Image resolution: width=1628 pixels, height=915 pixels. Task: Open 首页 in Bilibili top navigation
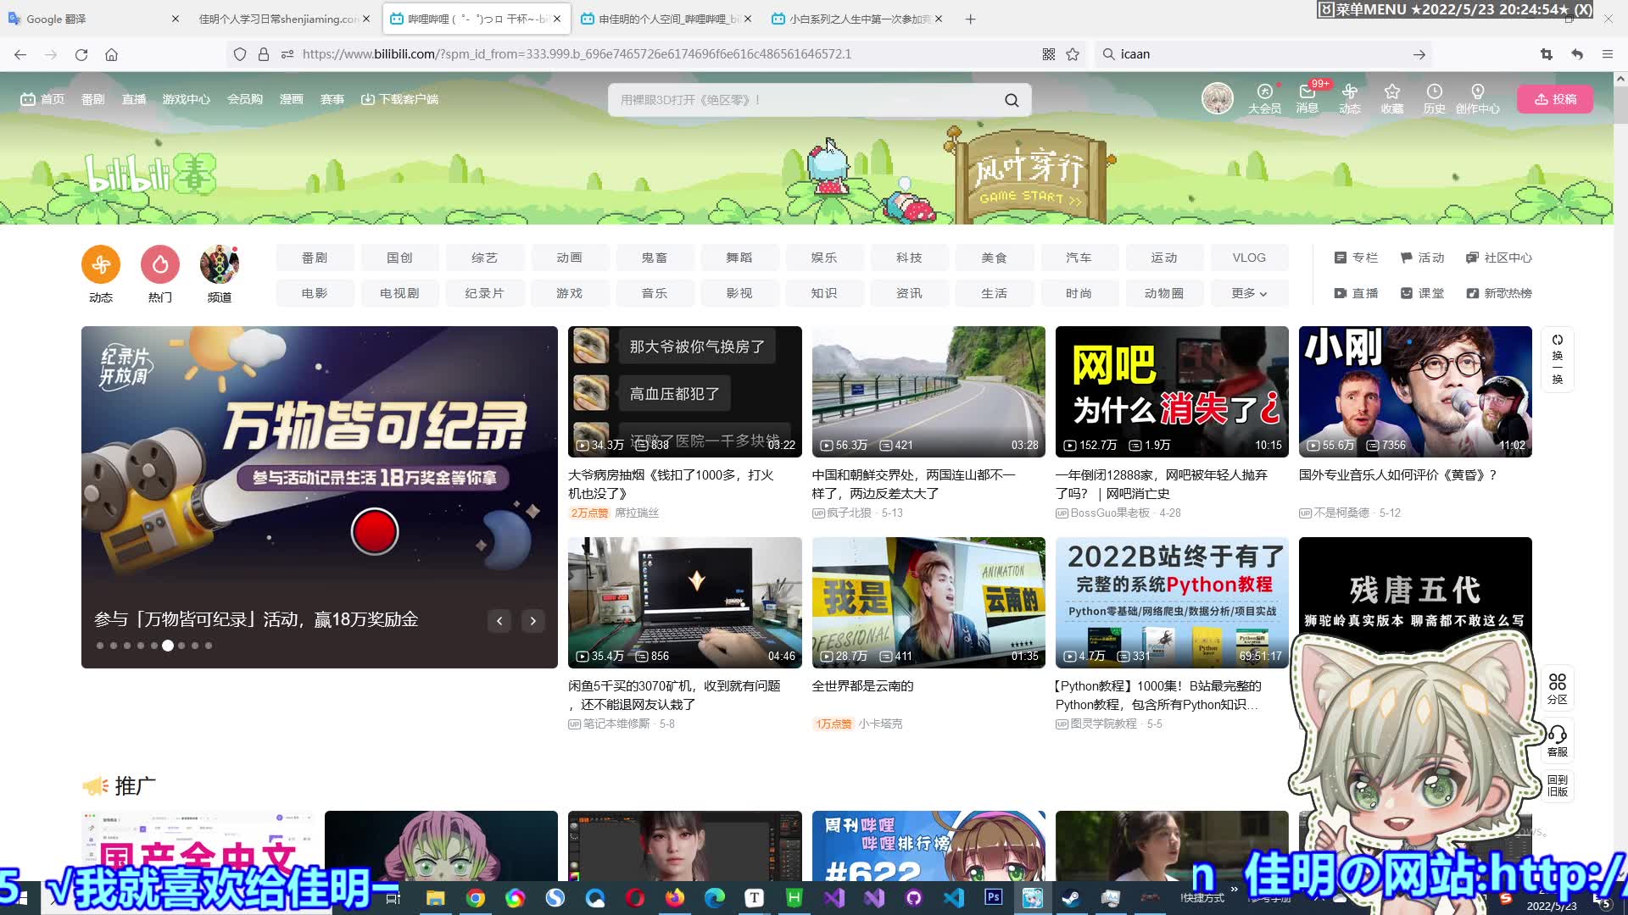(42, 99)
